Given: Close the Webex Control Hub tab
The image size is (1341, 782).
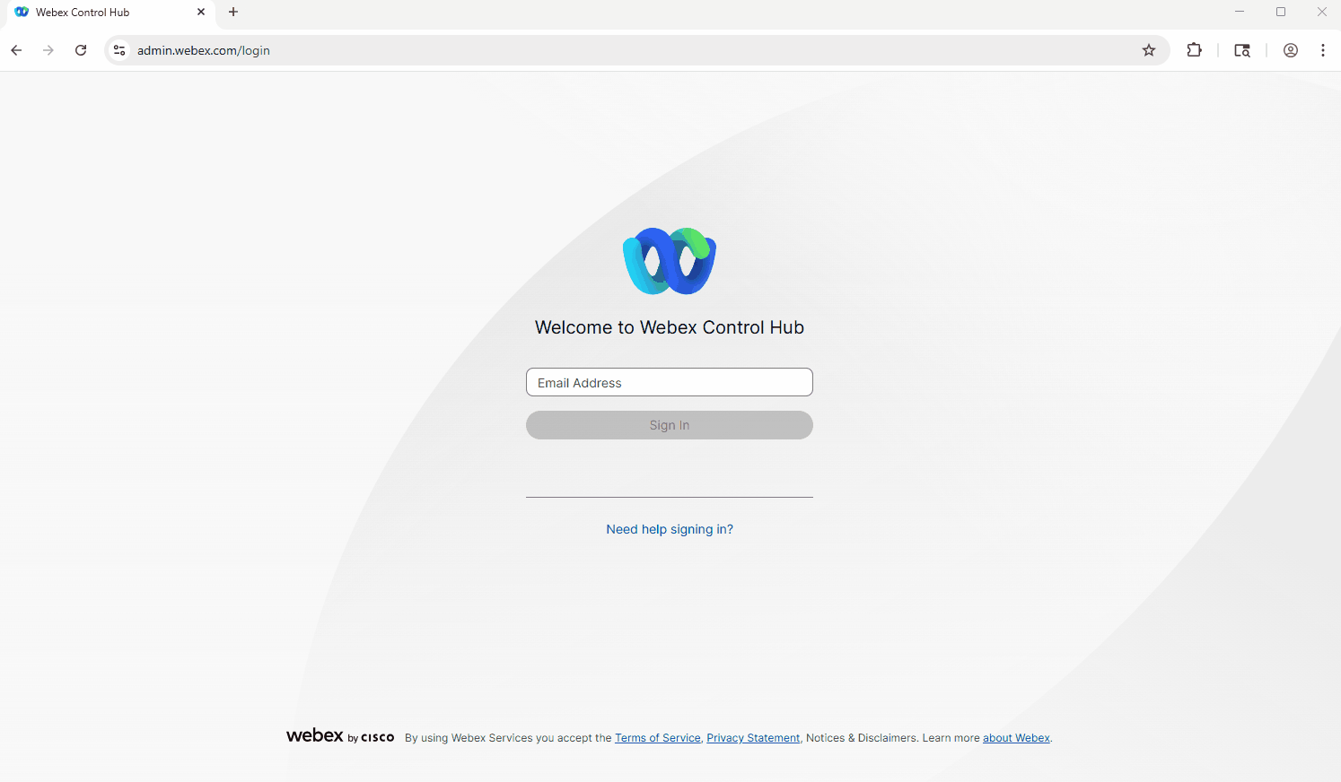Looking at the screenshot, I should pyautogui.click(x=201, y=13).
